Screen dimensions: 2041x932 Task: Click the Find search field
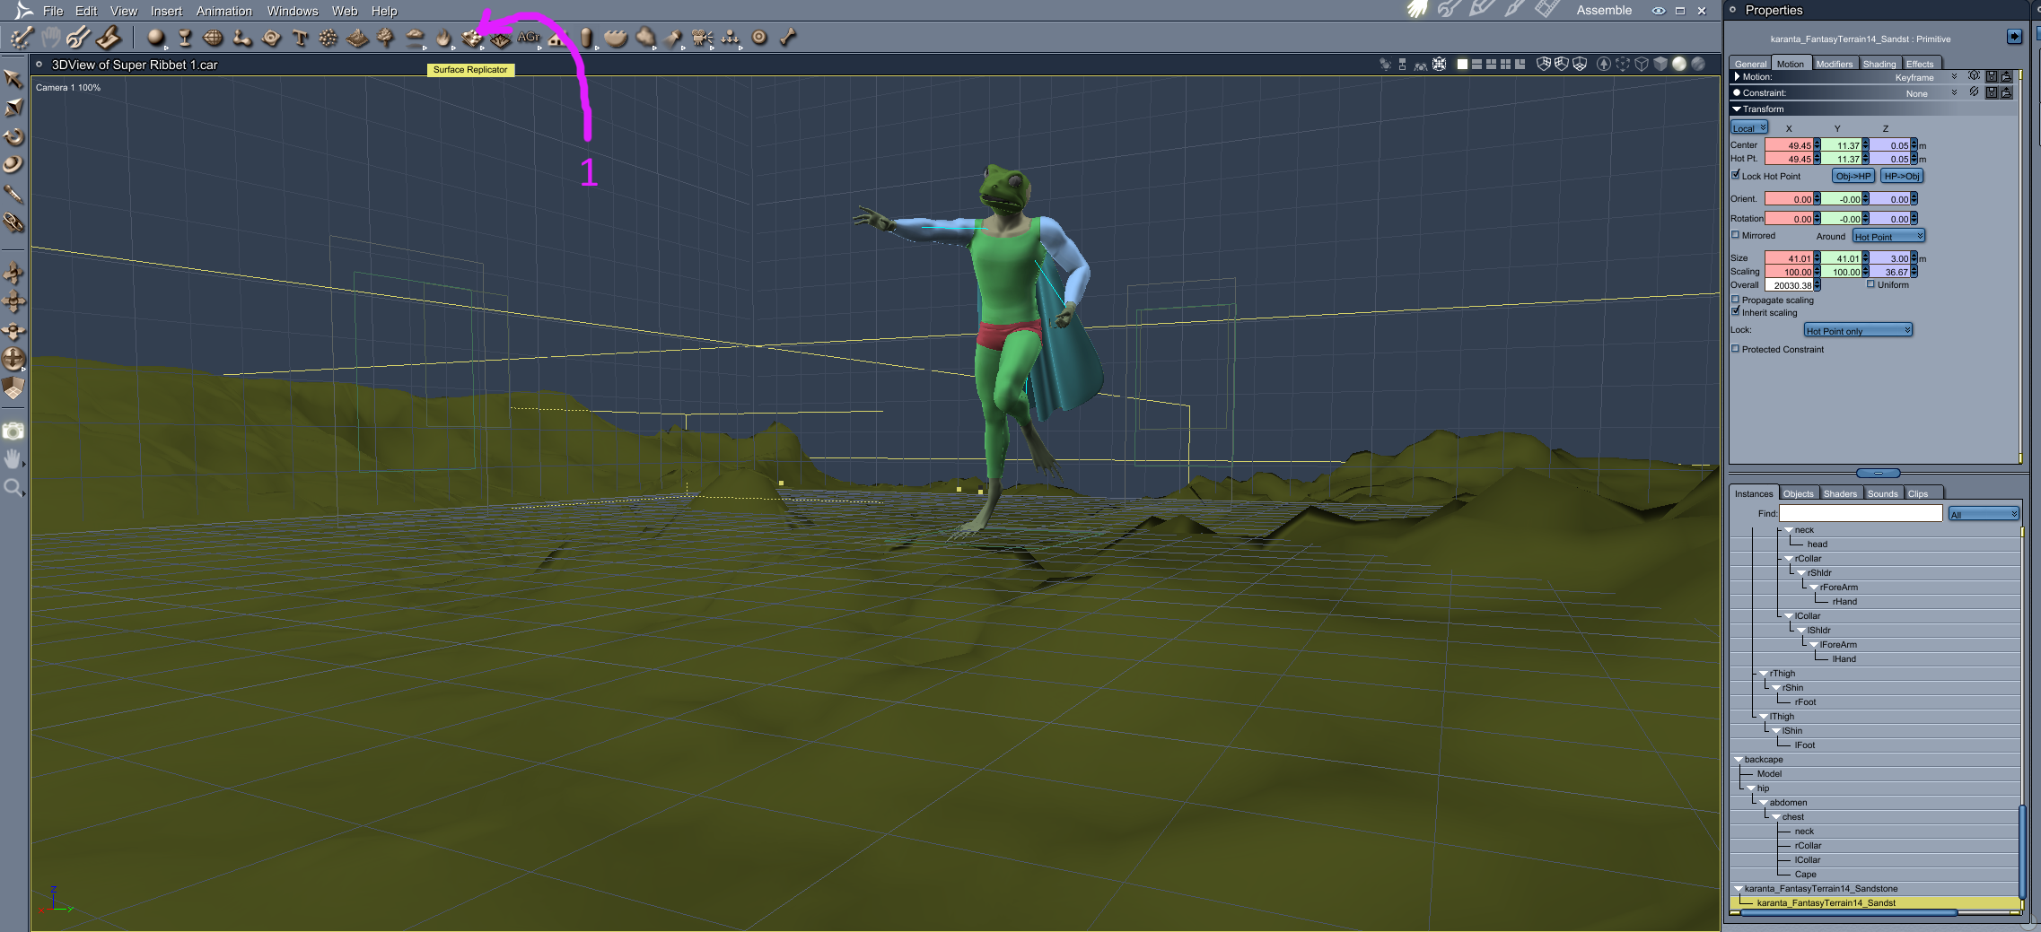(x=1861, y=513)
